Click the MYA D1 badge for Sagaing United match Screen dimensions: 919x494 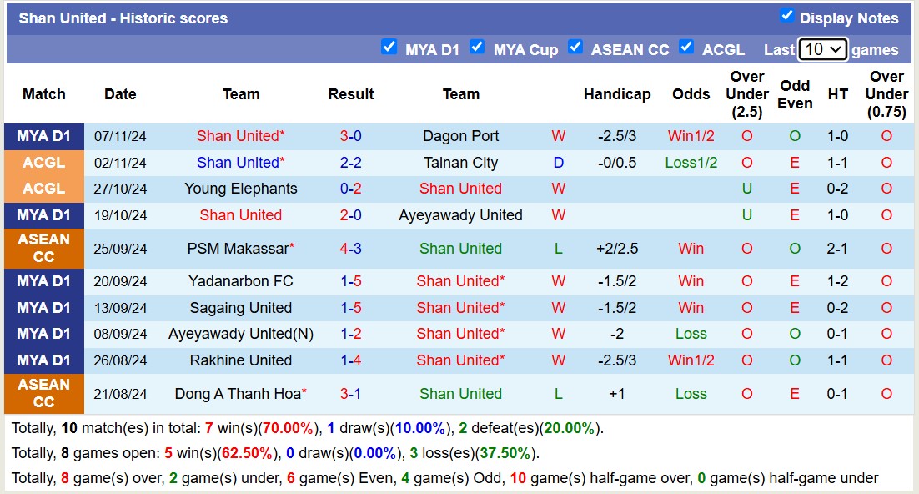[43, 307]
